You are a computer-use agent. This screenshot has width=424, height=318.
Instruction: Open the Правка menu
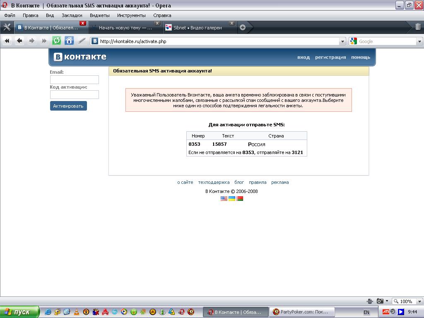pyautogui.click(x=30, y=15)
